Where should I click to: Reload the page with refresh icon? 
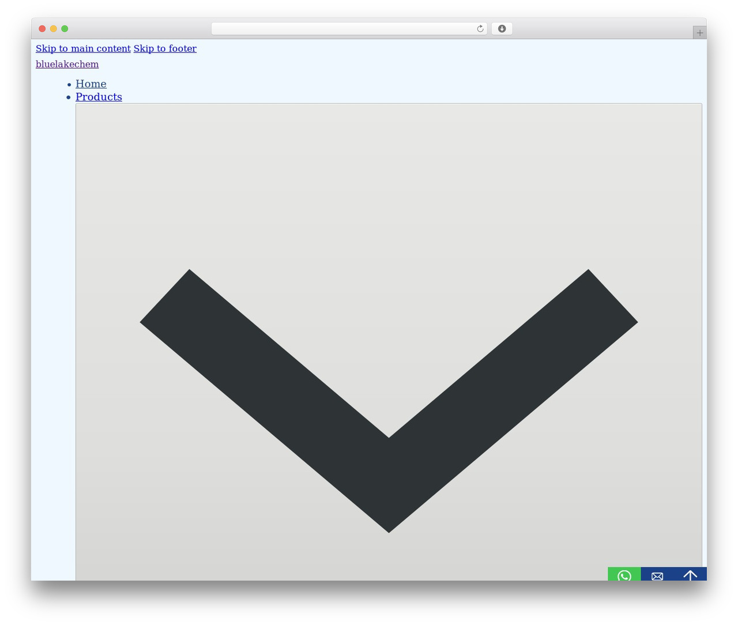(x=480, y=29)
